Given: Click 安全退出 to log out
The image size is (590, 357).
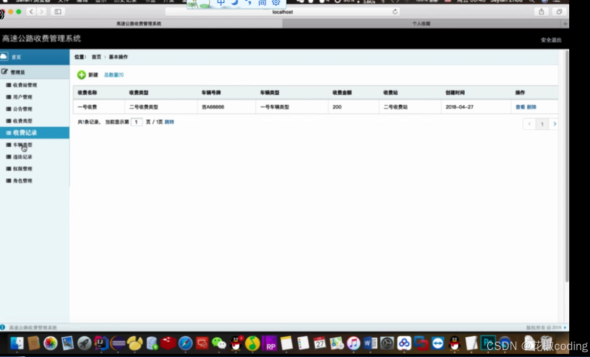Looking at the screenshot, I should pos(551,40).
